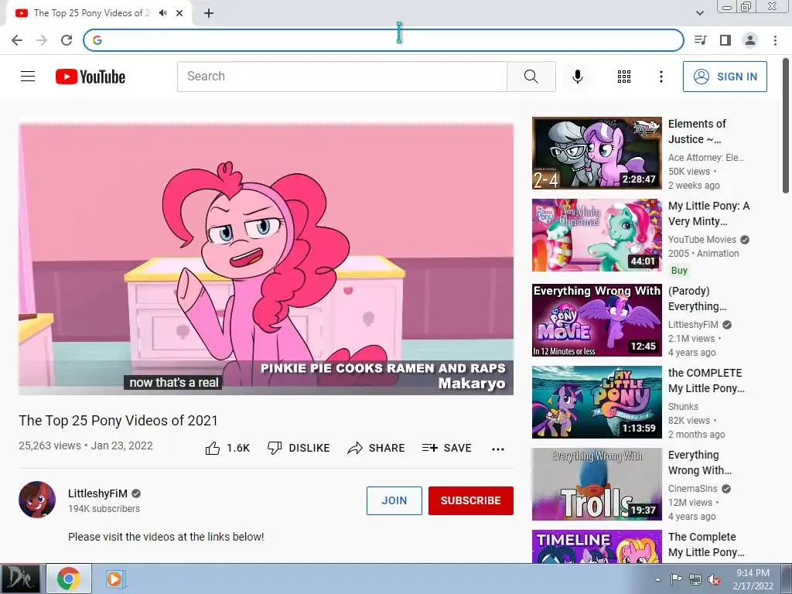
Task: Click video title 'The Top 25 Pony Videos of 2021'
Action: 118,420
